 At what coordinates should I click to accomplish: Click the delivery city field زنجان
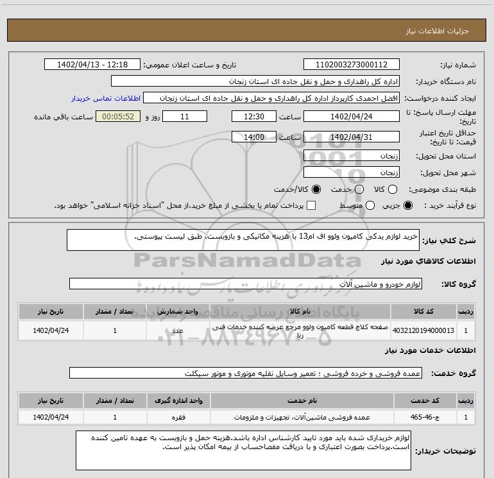coord(352,172)
